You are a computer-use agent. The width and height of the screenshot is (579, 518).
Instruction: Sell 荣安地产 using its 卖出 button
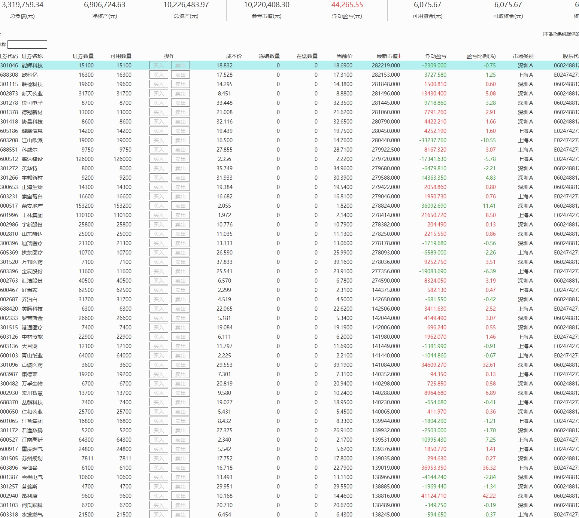click(180, 206)
